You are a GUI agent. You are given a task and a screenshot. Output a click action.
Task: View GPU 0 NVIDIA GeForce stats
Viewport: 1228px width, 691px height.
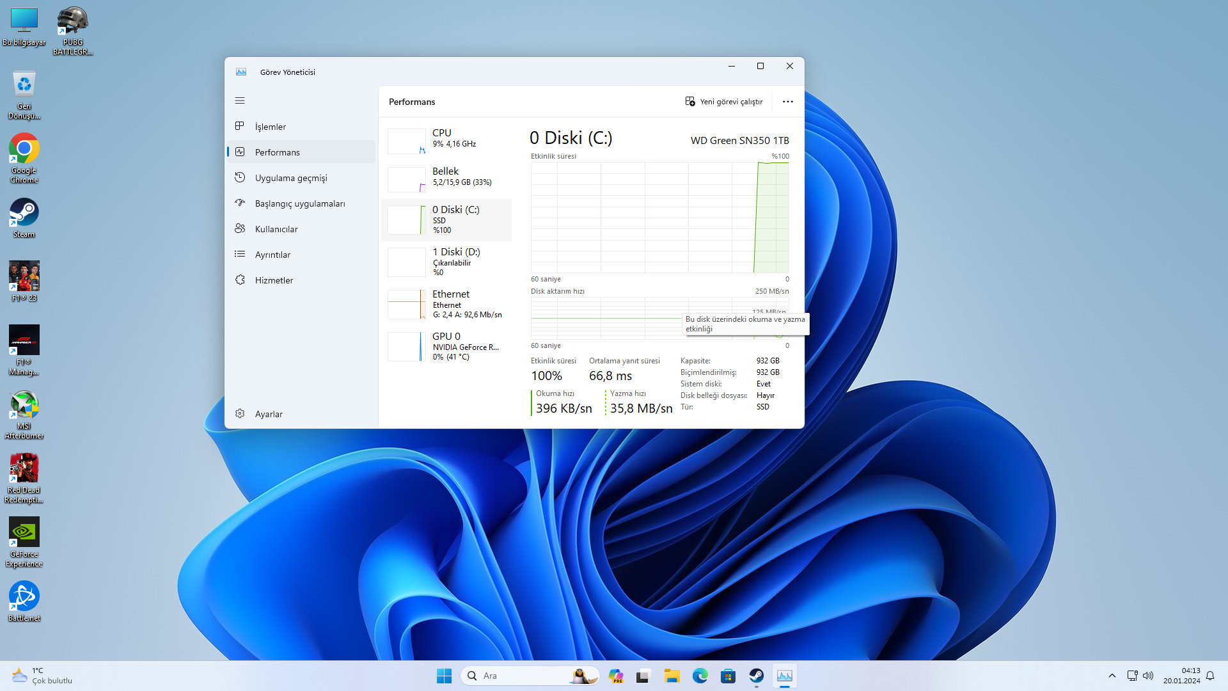pos(446,346)
